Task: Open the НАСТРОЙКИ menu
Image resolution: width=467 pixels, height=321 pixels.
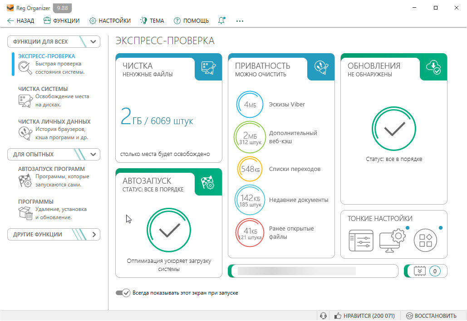Action: (x=110, y=20)
